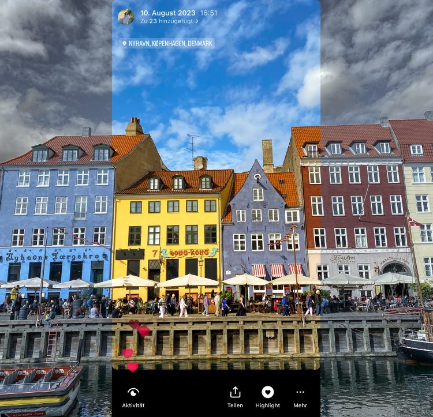Screen dimensions: 433x417
Task: Open the 'Zu 23 hinzugefügt' link
Action: [166, 21]
